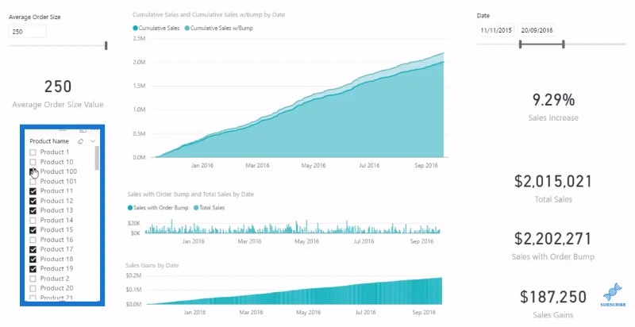Click the Date range slider left handle
Viewport: 635px width, 327px height.
click(521, 44)
